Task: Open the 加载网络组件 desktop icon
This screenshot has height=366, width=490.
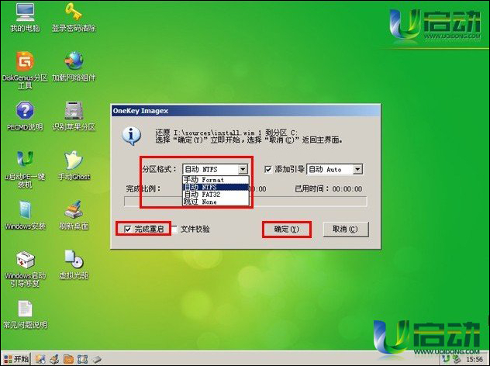Action: pos(74,60)
